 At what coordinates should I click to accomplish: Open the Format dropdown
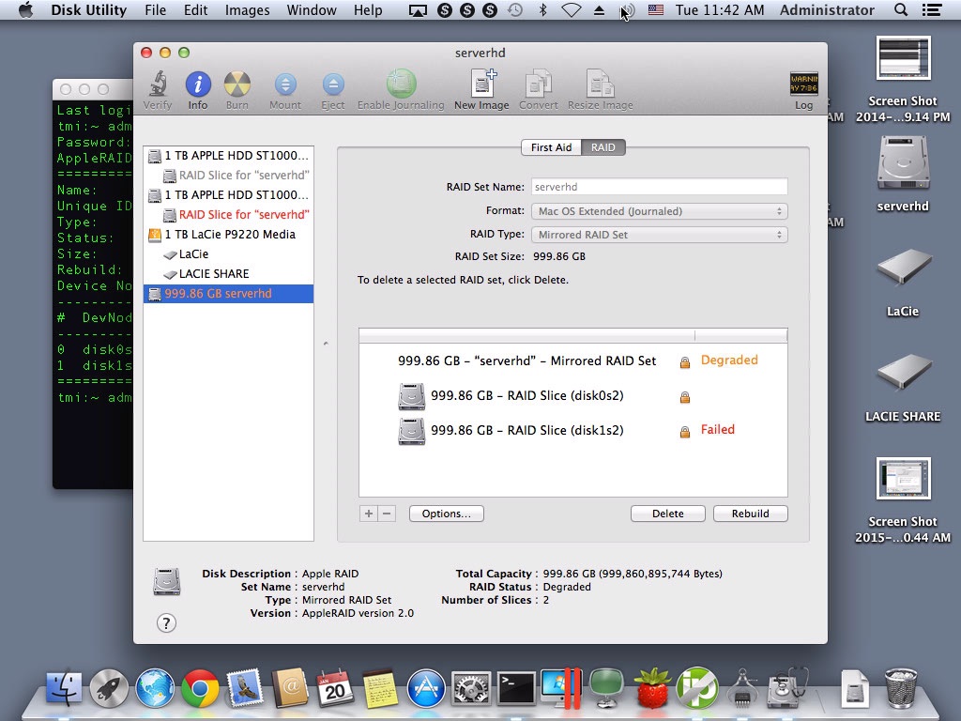[659, 211]
